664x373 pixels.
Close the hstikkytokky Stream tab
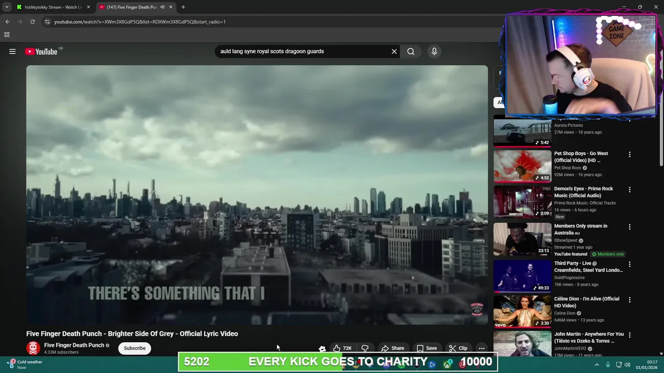click(x=88, y=7)
